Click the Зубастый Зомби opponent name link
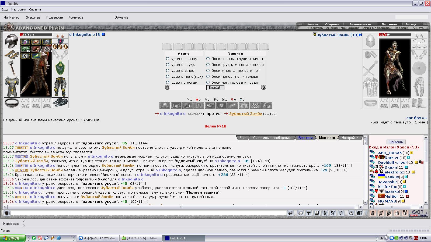 tap(245, 113)
